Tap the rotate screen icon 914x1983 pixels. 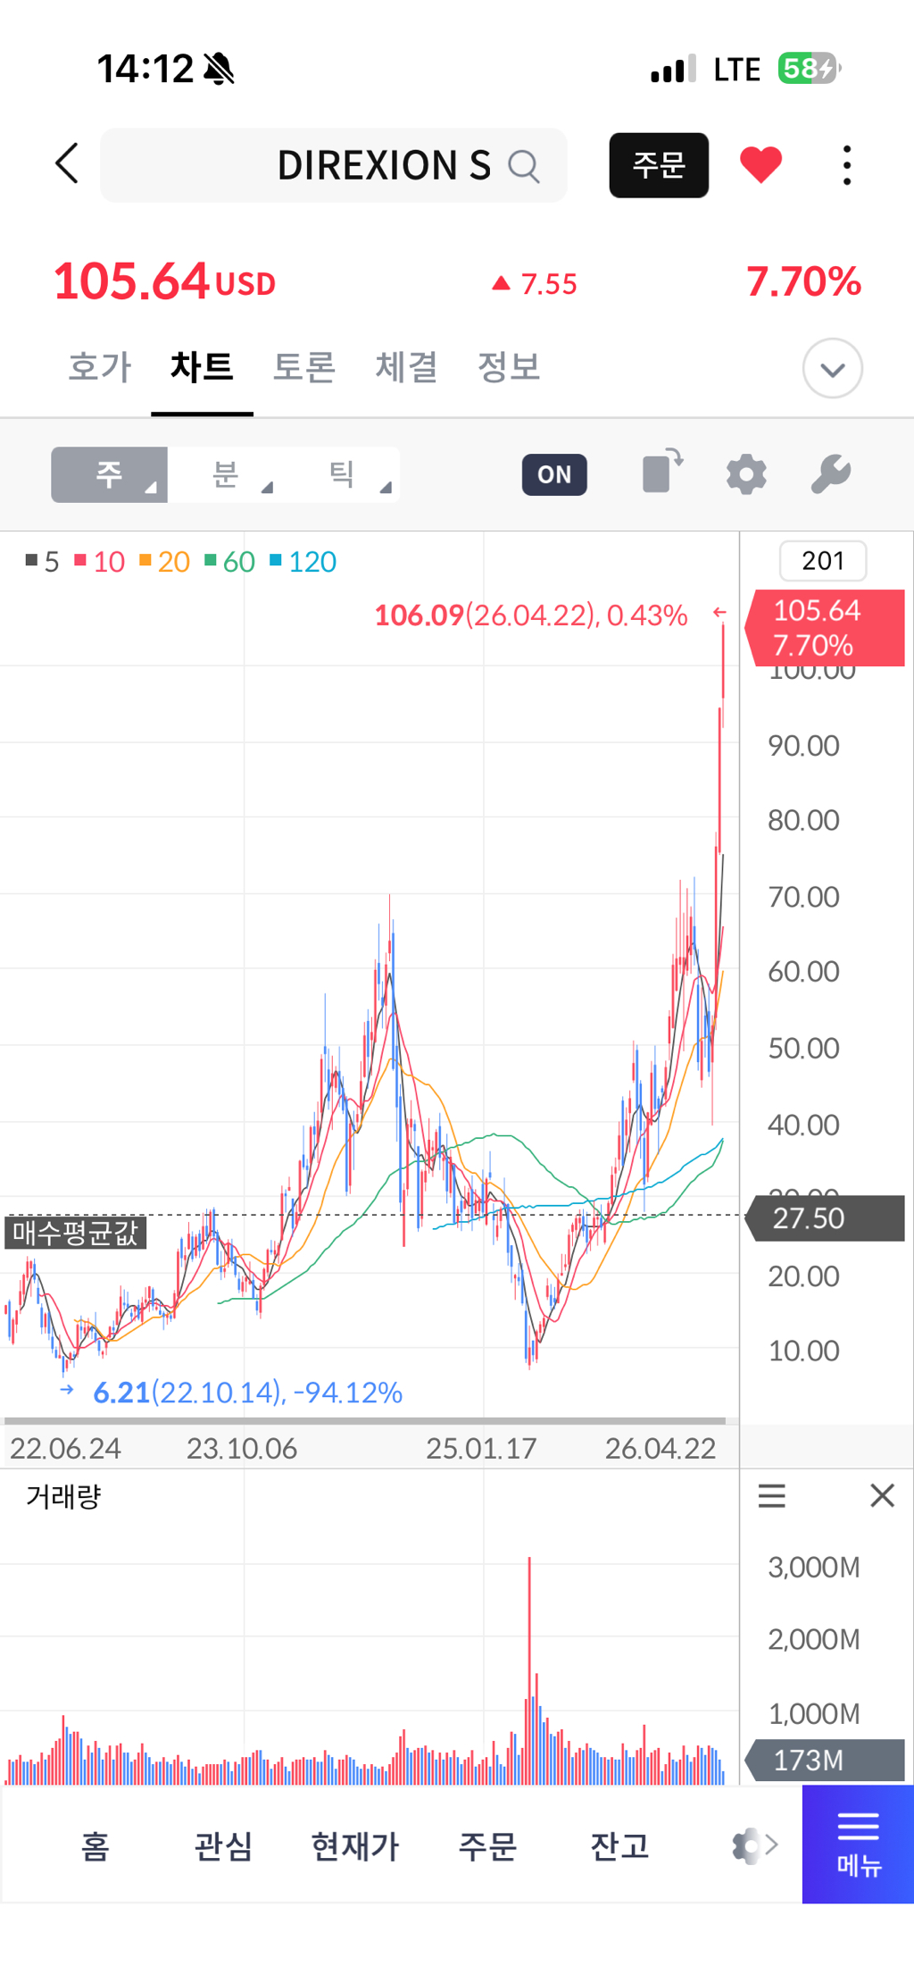click(x=662, y=472)
